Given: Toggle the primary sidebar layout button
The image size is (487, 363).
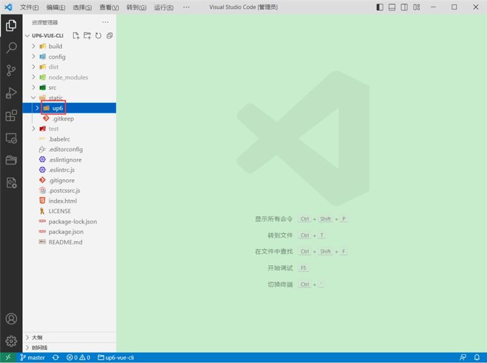Looking at the screenshot, I should point(379,7).
